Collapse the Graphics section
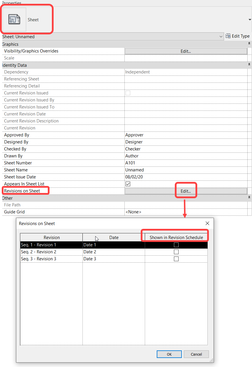 coord(249,43)
